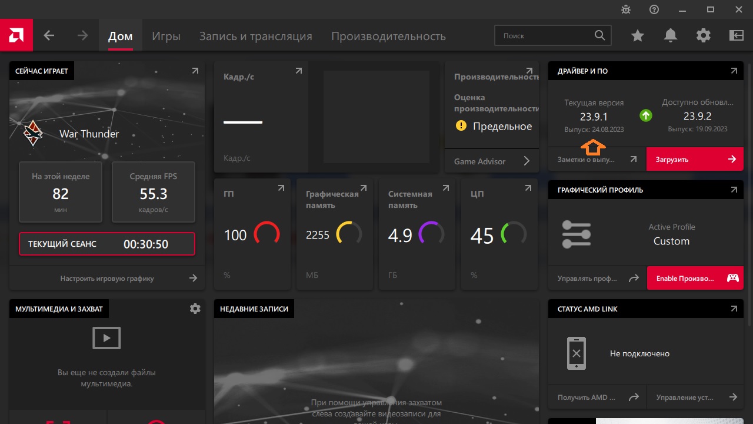
Task: Open the Запись и трансляция tab
Action: (x=256, y=36)
